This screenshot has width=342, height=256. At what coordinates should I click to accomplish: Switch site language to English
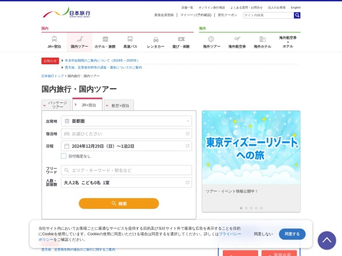pos(295,7)
